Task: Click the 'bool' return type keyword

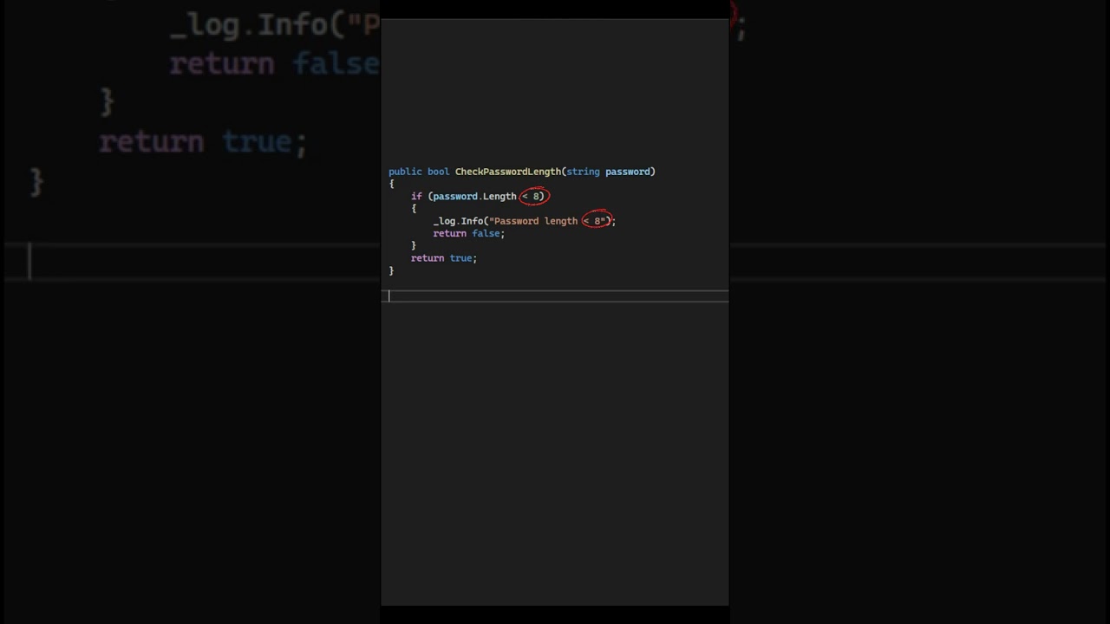Action: [x=438, y=172]
